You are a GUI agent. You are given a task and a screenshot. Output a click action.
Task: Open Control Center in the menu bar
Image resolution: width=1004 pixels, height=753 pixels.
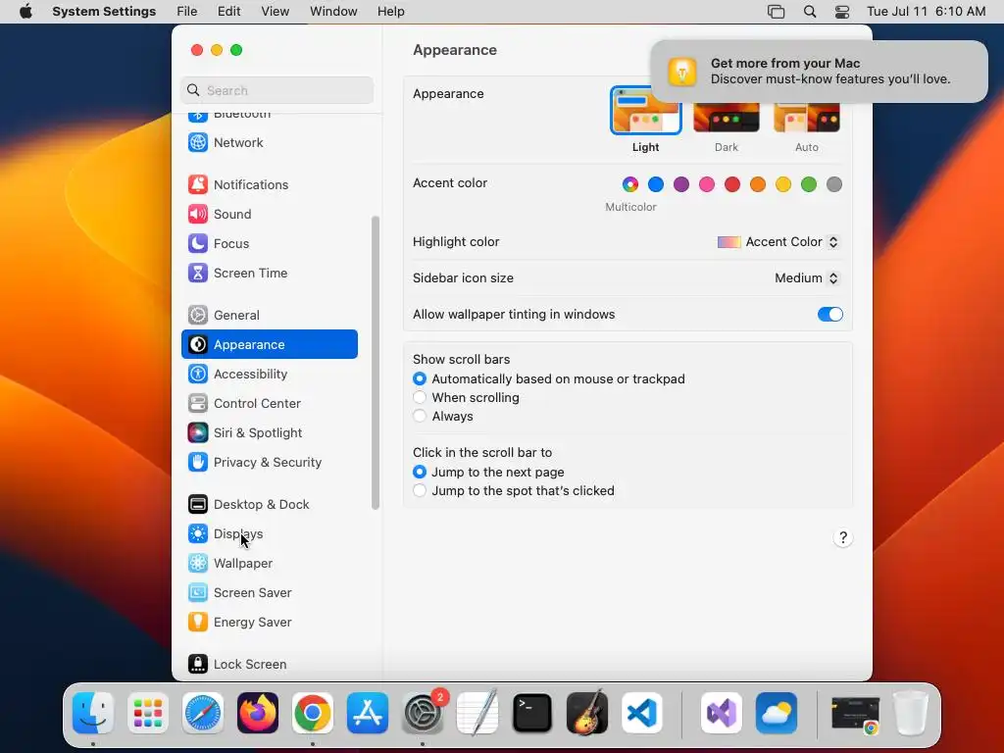tap(842, 12)
